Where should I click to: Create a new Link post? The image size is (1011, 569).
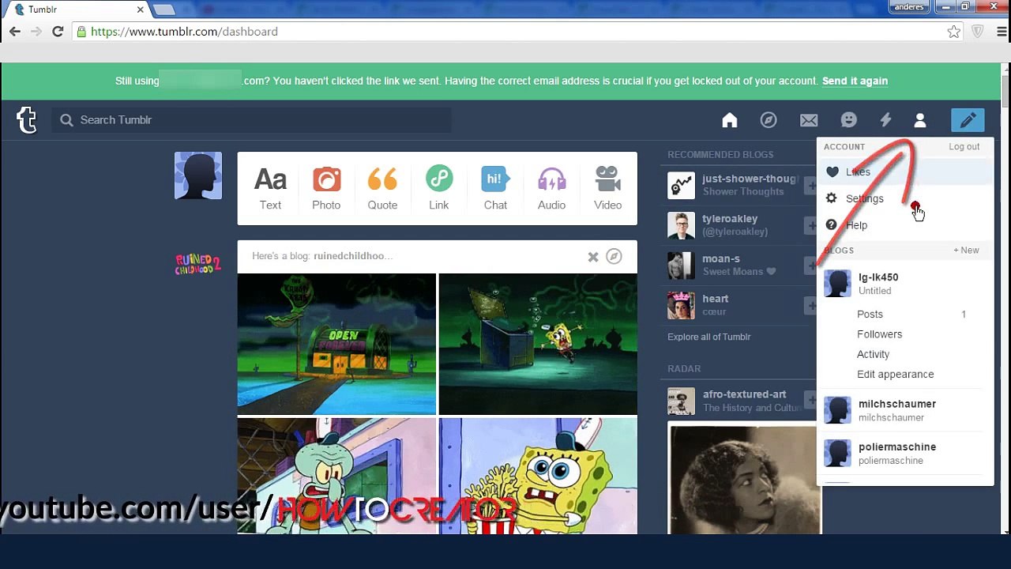point(439,189)
